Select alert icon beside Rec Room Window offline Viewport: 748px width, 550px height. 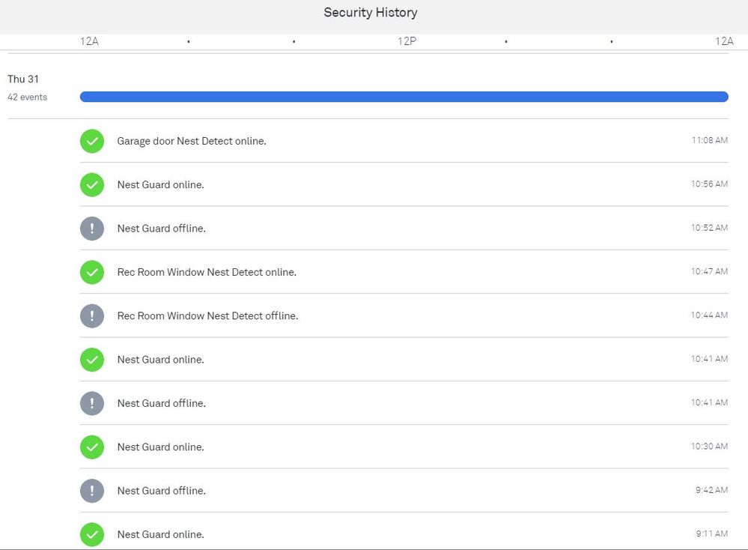[92, 315]
